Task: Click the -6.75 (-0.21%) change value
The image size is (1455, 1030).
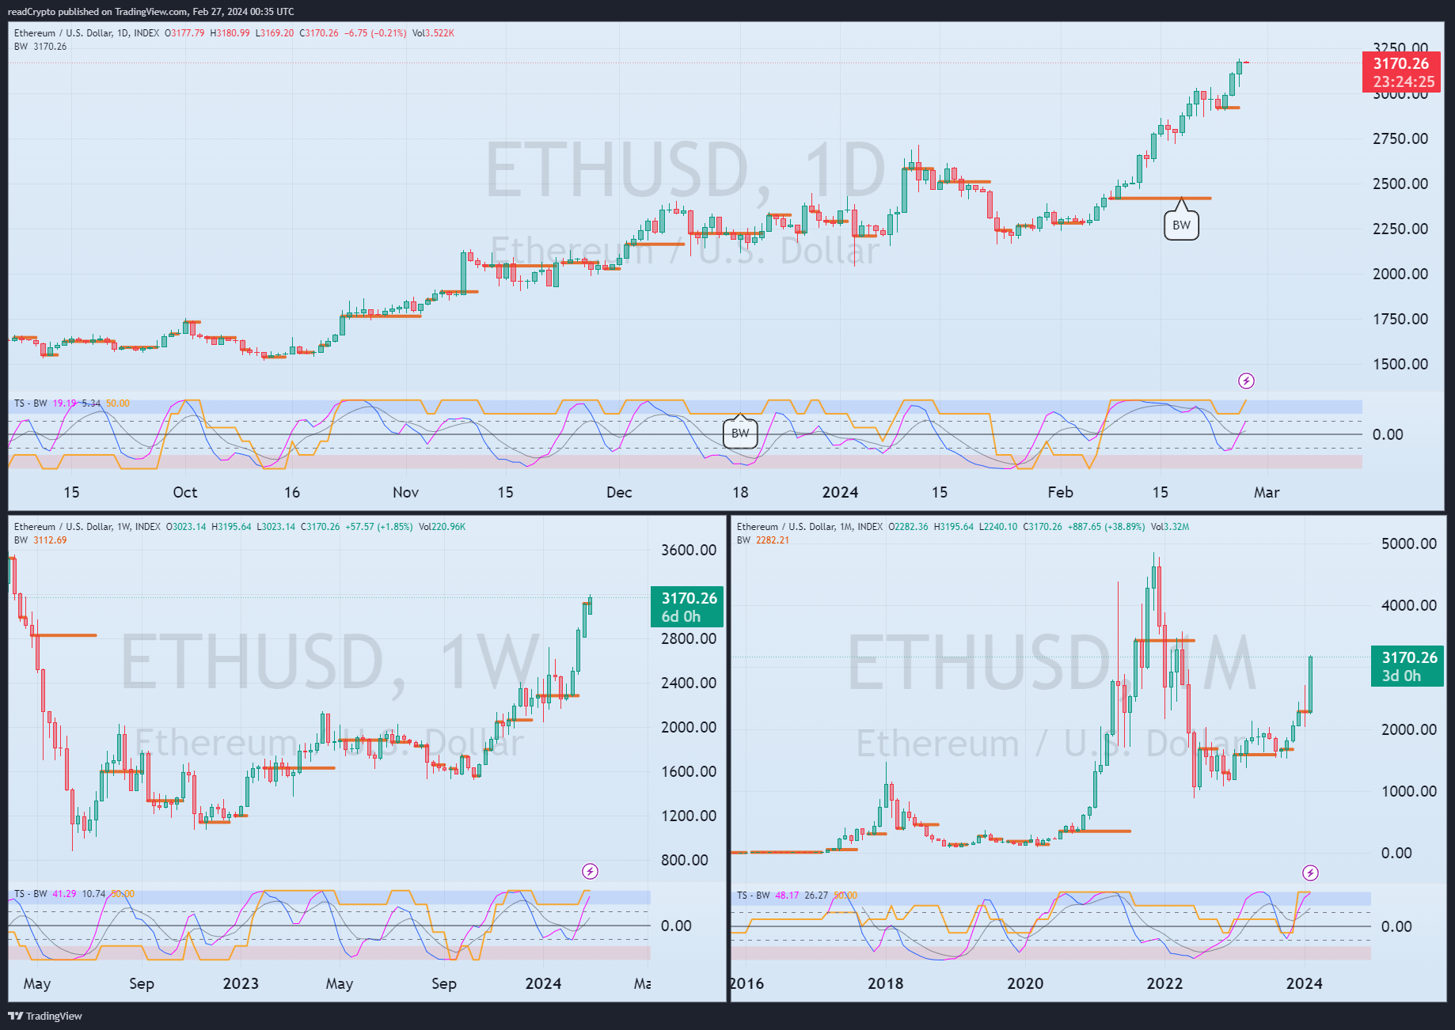Action: (375, 33)
